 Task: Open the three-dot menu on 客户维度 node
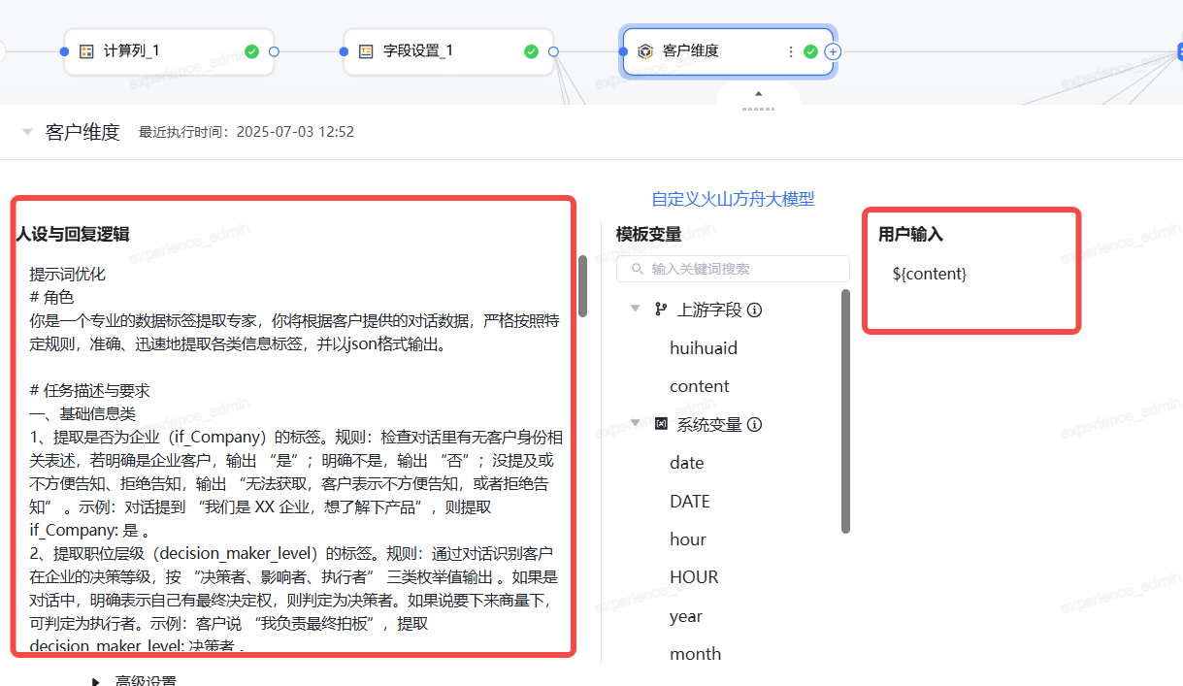pyautogui.click(x=791, y=51)
